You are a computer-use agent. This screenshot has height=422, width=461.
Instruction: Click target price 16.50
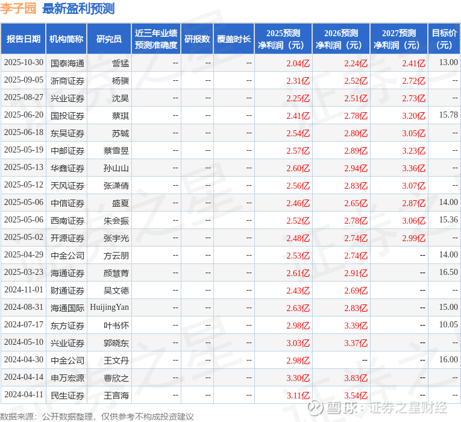point(448,272)
